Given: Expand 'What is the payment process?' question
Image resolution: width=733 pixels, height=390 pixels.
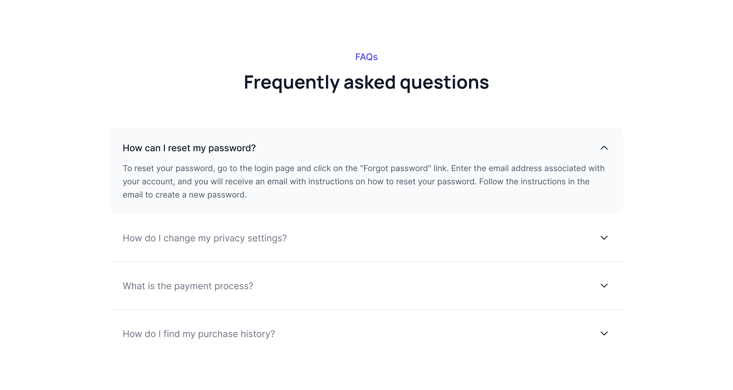Looking at the screenshot, I should (188, 286).
